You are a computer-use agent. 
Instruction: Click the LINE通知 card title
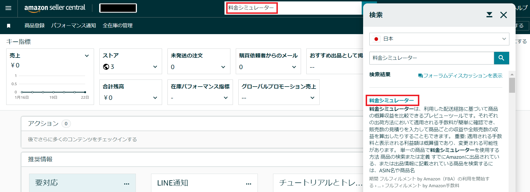[x=173, y=183]
